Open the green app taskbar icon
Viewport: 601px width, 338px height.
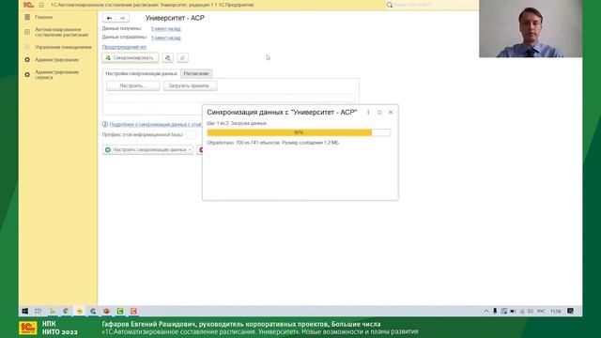[120, 311]
